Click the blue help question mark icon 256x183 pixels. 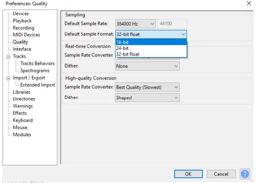click(x=245, y=174)
